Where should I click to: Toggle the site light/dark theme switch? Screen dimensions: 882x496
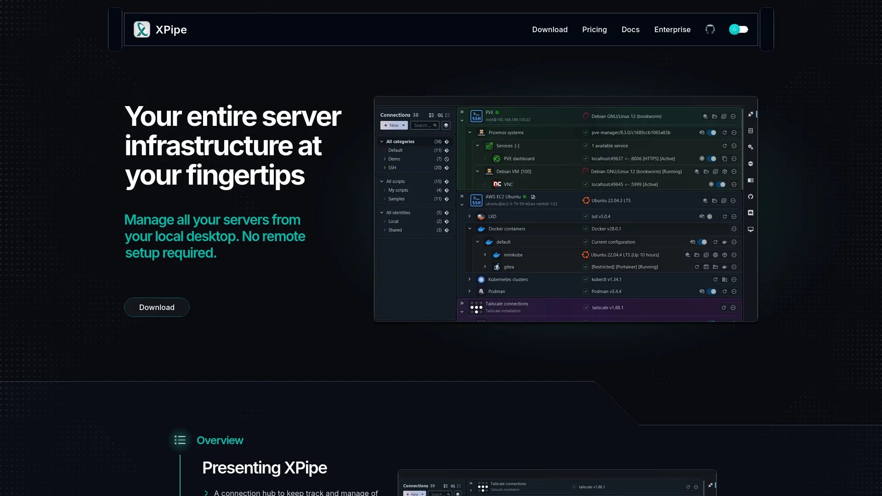pos(739,29)
